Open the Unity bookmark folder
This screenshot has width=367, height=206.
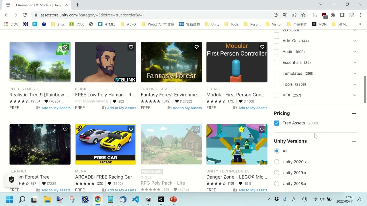(212, 24)
